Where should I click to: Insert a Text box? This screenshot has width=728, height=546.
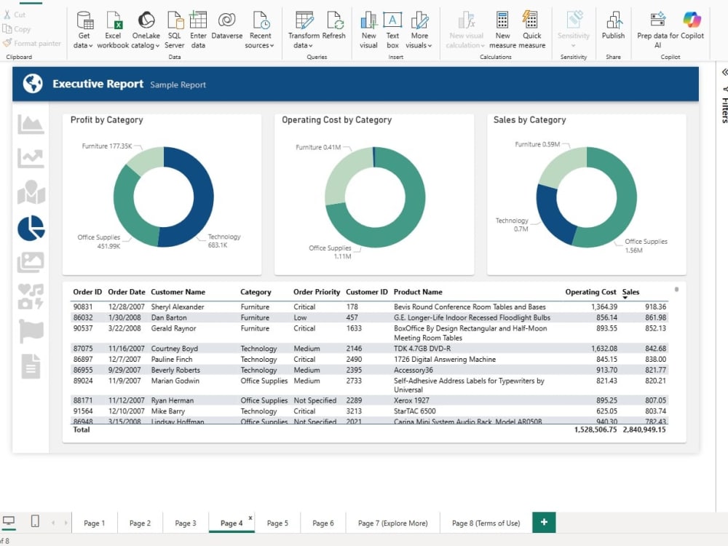pyautogui.click(x=392, y=30)
